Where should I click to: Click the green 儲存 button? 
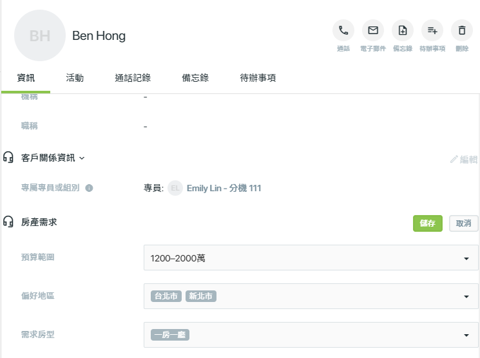click(x=428, y=223)
